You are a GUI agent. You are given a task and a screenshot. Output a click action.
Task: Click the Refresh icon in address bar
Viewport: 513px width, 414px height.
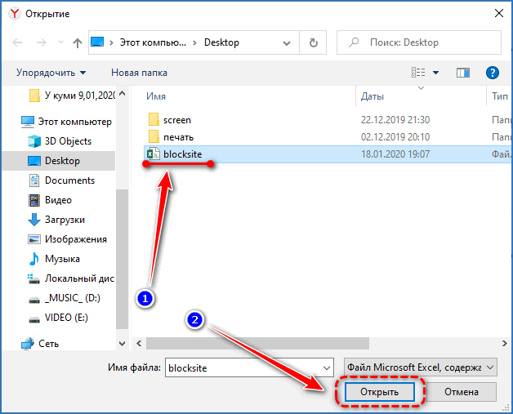pyautogui.click(x=313, y=42)
